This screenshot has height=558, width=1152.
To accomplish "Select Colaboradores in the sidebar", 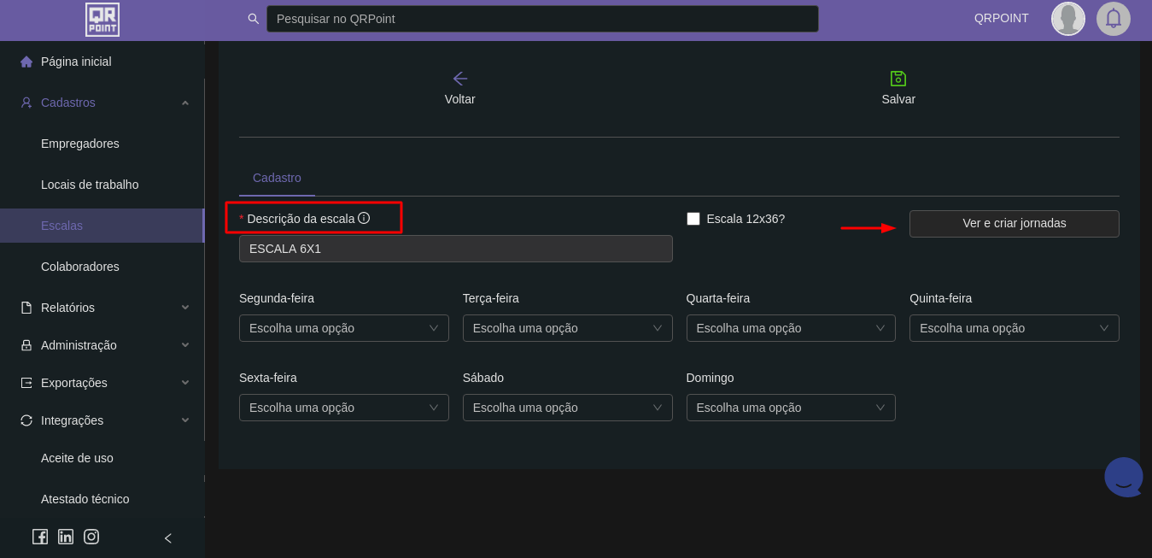I will [80, 267].
